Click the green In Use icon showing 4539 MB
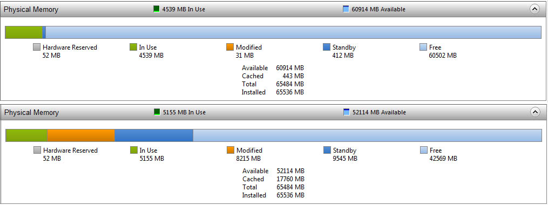Screen dimensions: 548x205 click(x=156, y=9)
